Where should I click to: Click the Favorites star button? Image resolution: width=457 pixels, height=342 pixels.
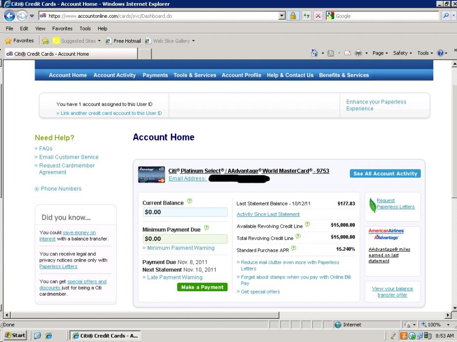point(21,41)
